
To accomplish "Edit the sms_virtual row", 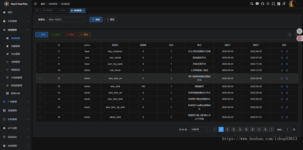I will coord(282,58).
